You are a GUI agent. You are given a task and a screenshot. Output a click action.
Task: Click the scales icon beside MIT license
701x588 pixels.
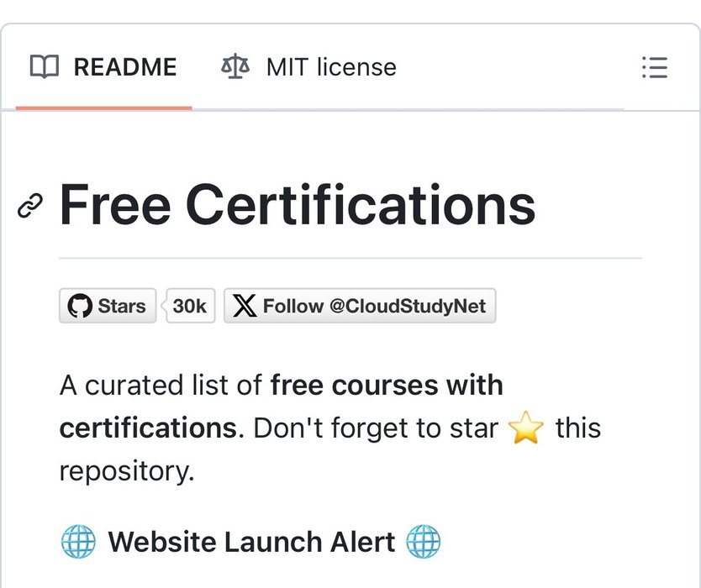pyautogui.click(x=235, y=66)
